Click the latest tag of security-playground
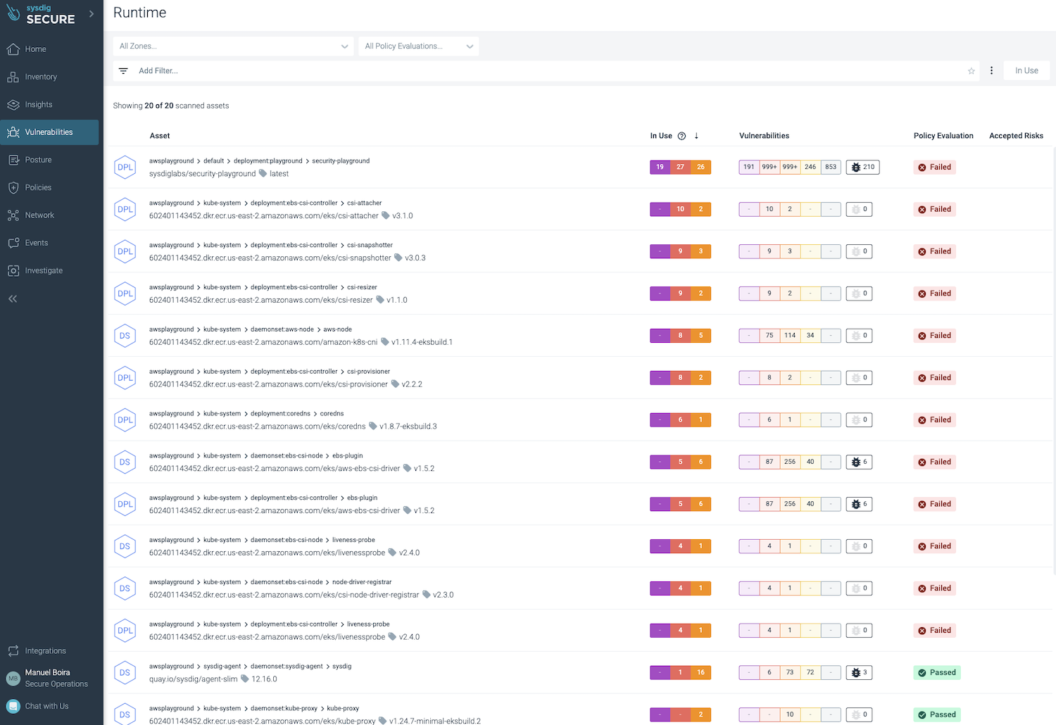 click(x=279, y=174)
